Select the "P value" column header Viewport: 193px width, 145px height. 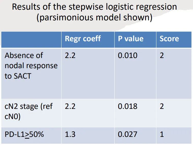130,39
